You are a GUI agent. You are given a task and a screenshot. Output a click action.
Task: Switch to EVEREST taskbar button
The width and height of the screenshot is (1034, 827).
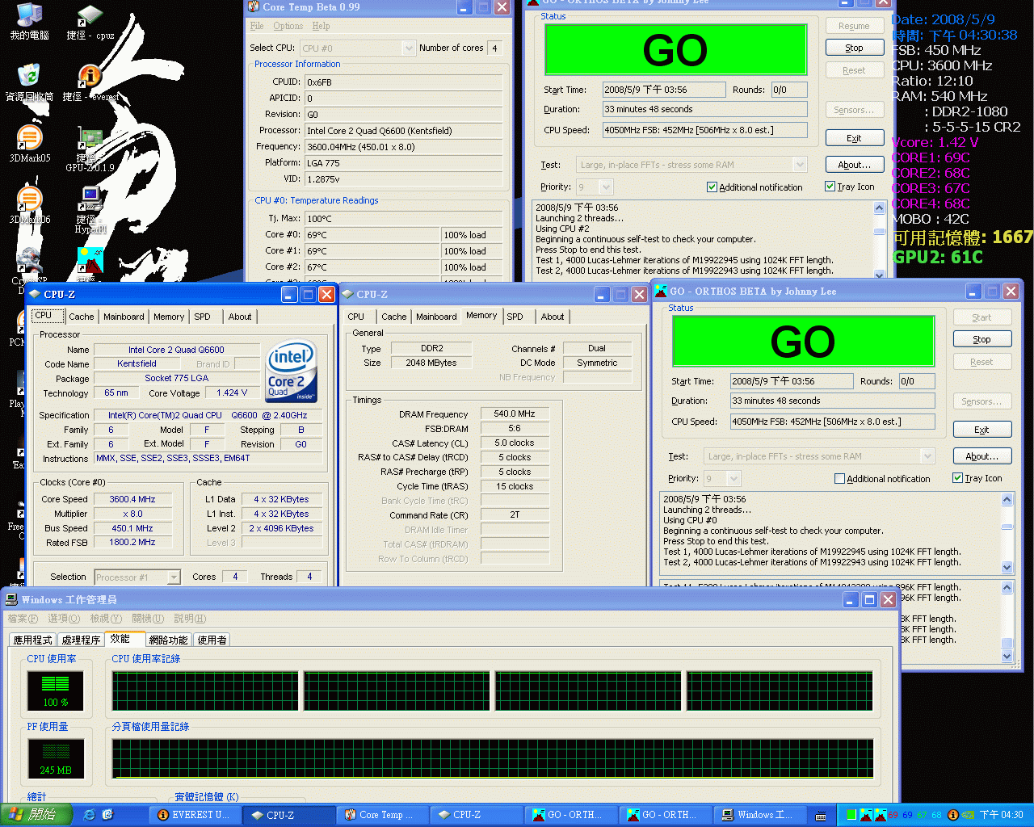pyautogui.click(x=194, y=815)
